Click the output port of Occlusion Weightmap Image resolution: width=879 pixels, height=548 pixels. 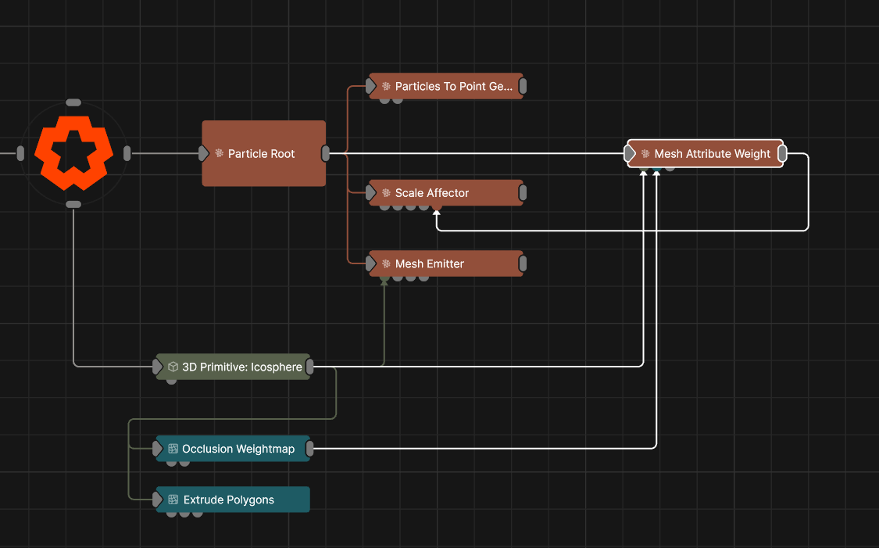pyautogui.click(x=310, y=448)
